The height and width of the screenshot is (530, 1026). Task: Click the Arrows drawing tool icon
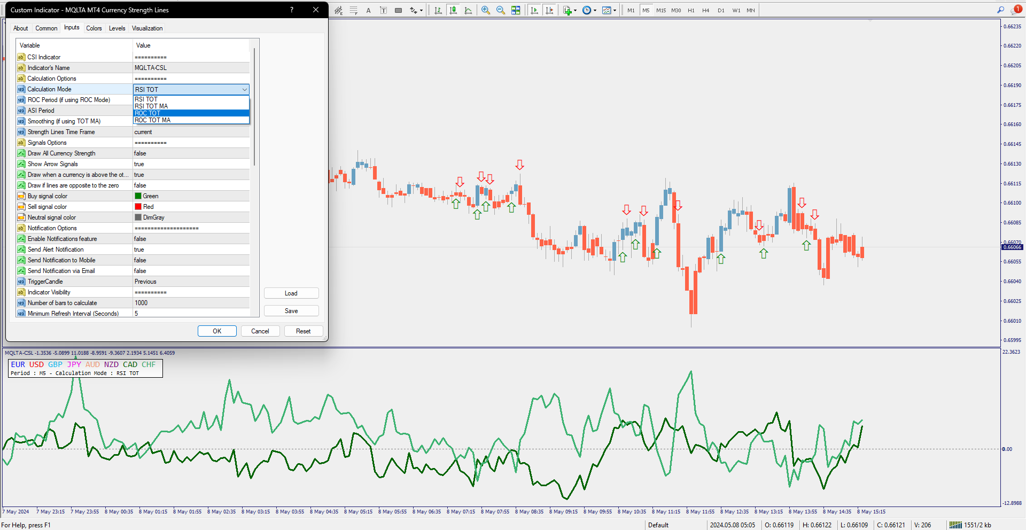click(413, 10)
